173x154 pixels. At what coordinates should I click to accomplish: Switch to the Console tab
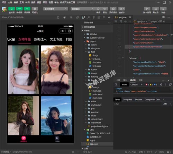coord(134,85)
